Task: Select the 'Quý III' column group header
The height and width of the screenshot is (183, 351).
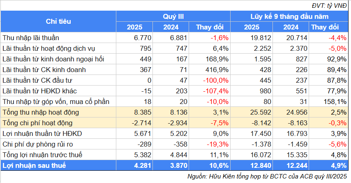Action: pos(173,16)
